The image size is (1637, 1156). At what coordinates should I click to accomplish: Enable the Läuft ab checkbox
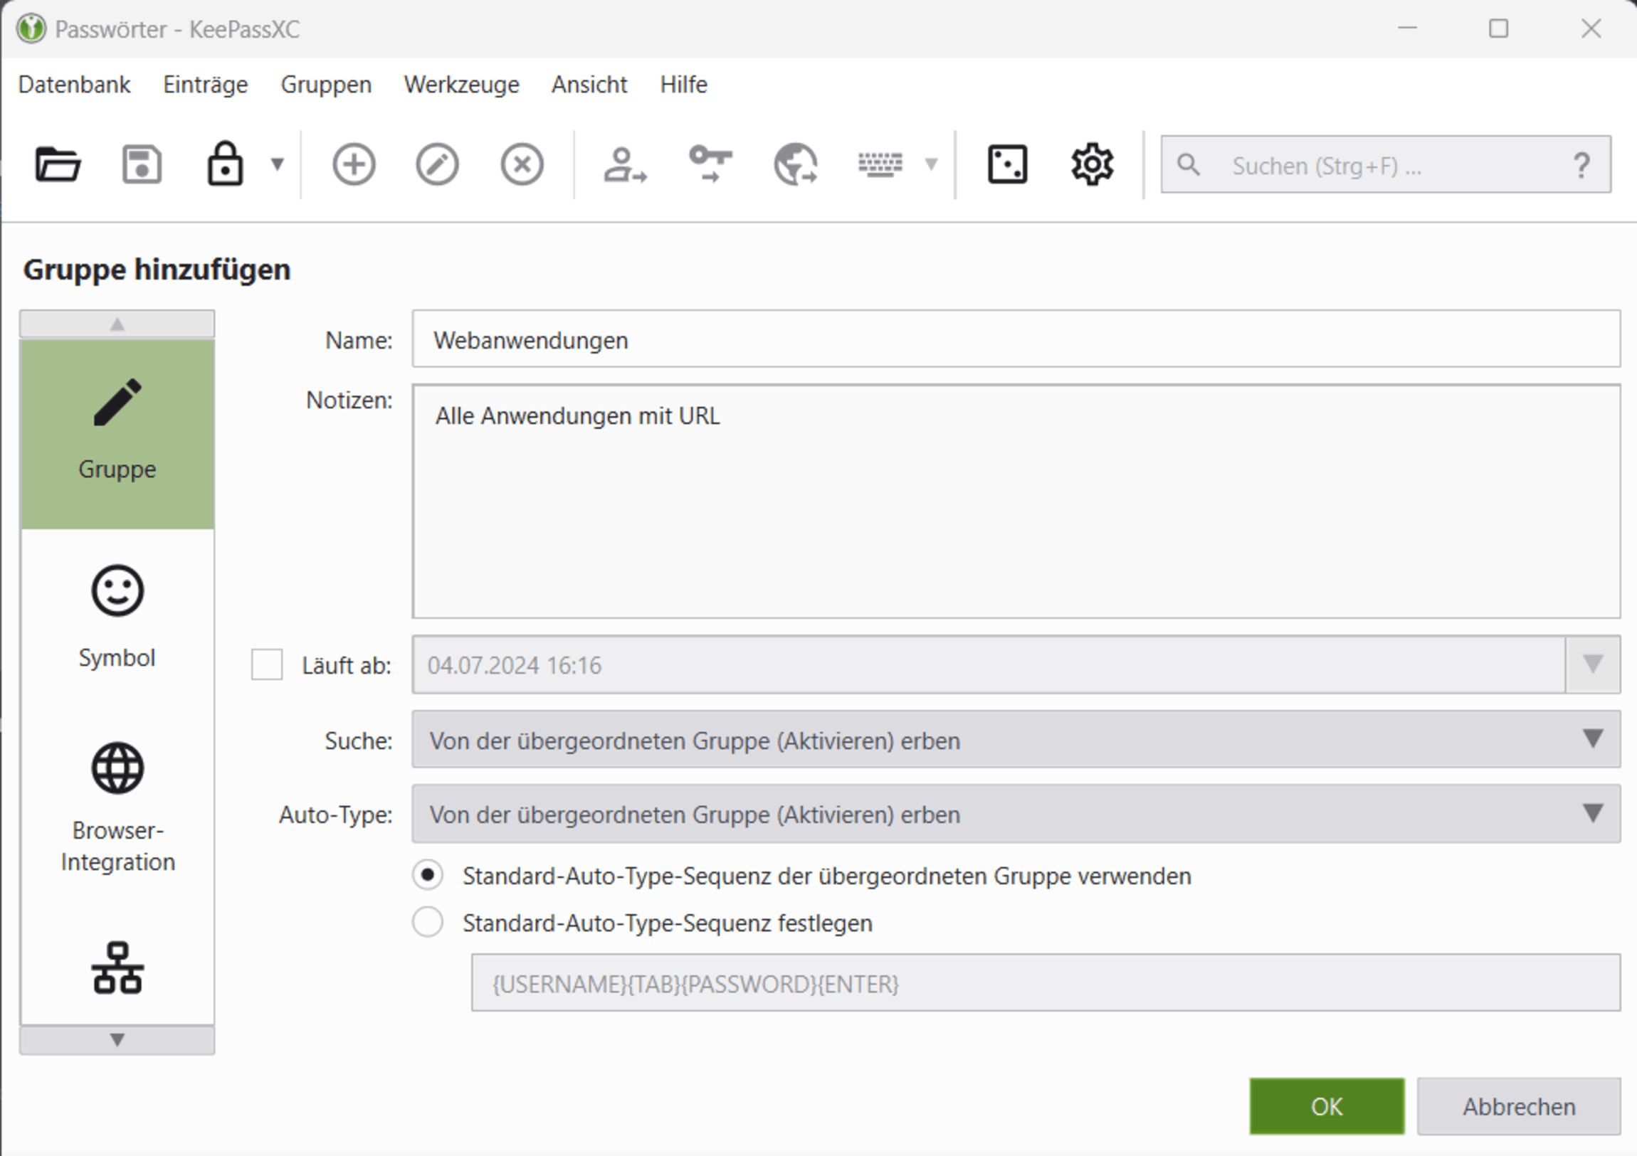[x=267, y=664]
